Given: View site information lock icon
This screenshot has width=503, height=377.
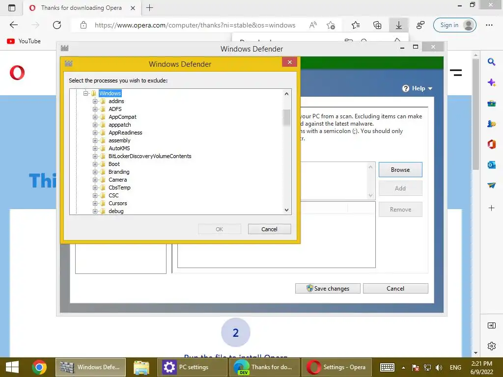Looking at the screenshot, I should pos(84,25).
